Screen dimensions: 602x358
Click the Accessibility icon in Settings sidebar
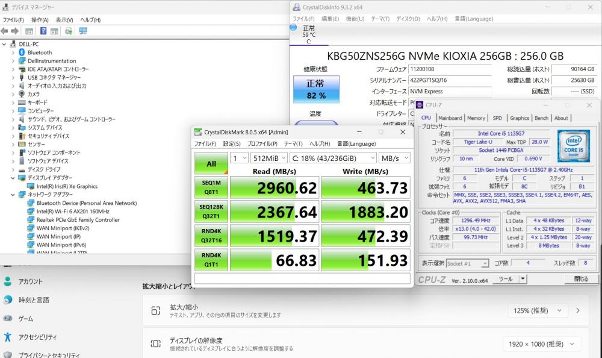point(8,338)
